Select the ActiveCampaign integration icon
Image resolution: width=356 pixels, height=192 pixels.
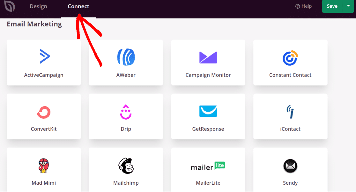point(43,56)
